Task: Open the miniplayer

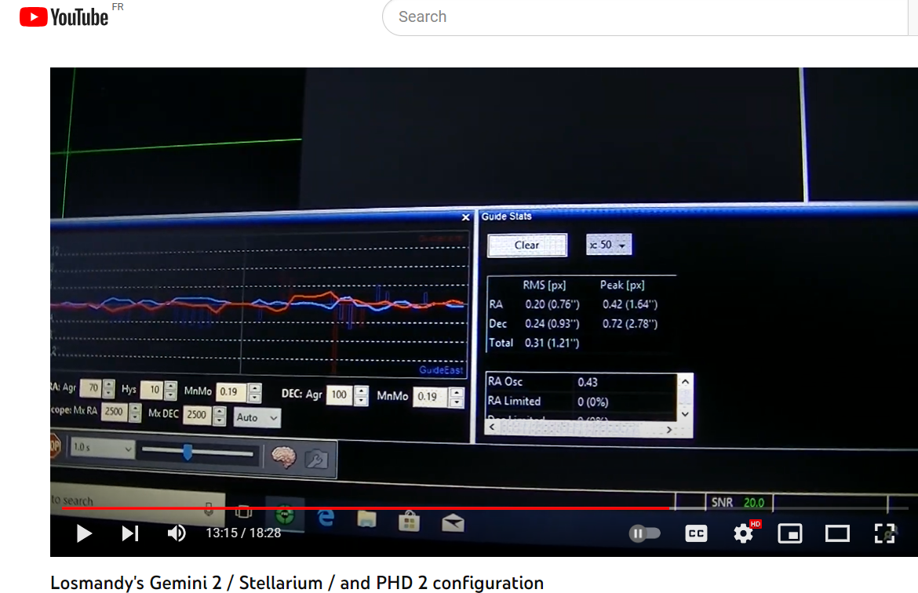Action: pyautogui.click(x=790, y=533)
